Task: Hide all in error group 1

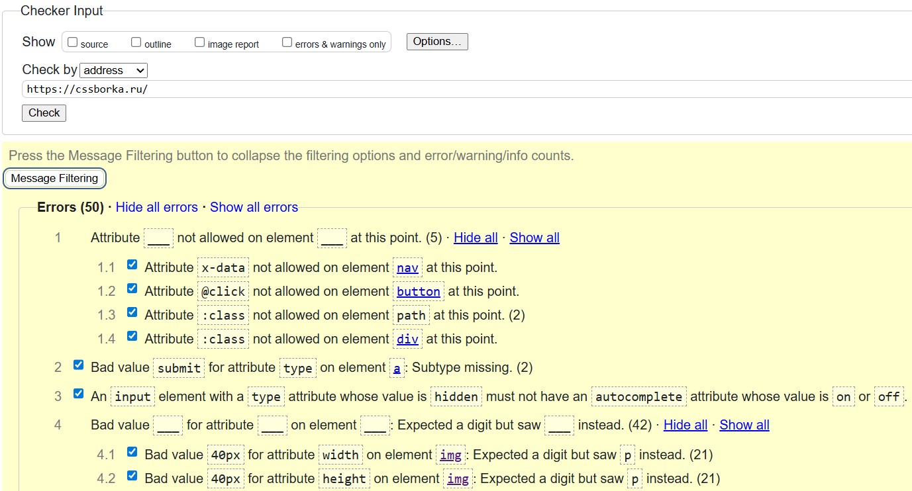Action: point(476,238)
